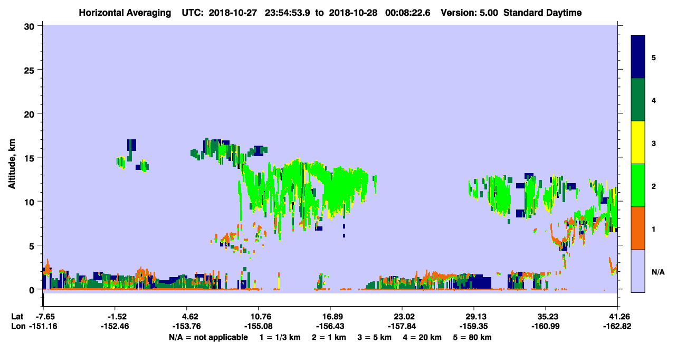Click the dark blue colorbar segment labeled 5
Screen dimensions: 686x352
click(x=638, y=56)
